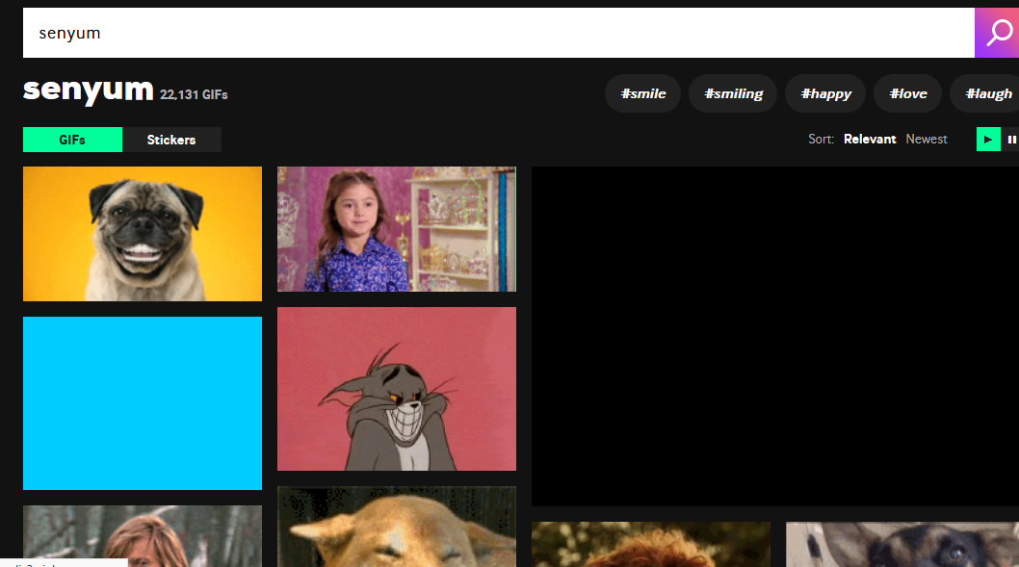Open the girl in blue shirt GIF

[397, 228]
